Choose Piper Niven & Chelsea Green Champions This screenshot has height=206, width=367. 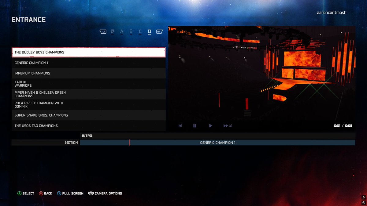89,94
